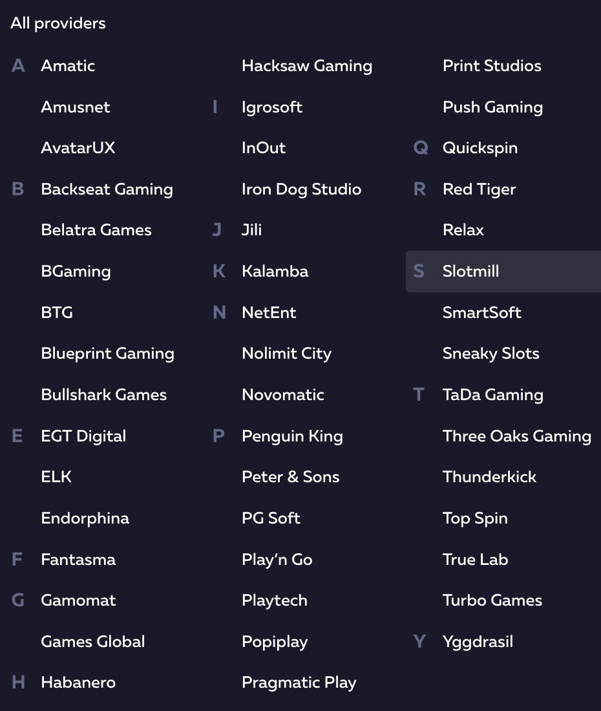The image size is (601, 711).
Task: Select Thunderkick from the providers
Action: (x=489, y=477)
